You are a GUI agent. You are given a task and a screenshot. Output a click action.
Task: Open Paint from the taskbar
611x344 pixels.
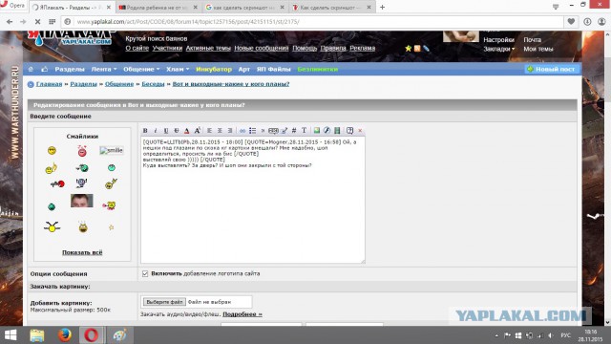[x=119, y=335]
